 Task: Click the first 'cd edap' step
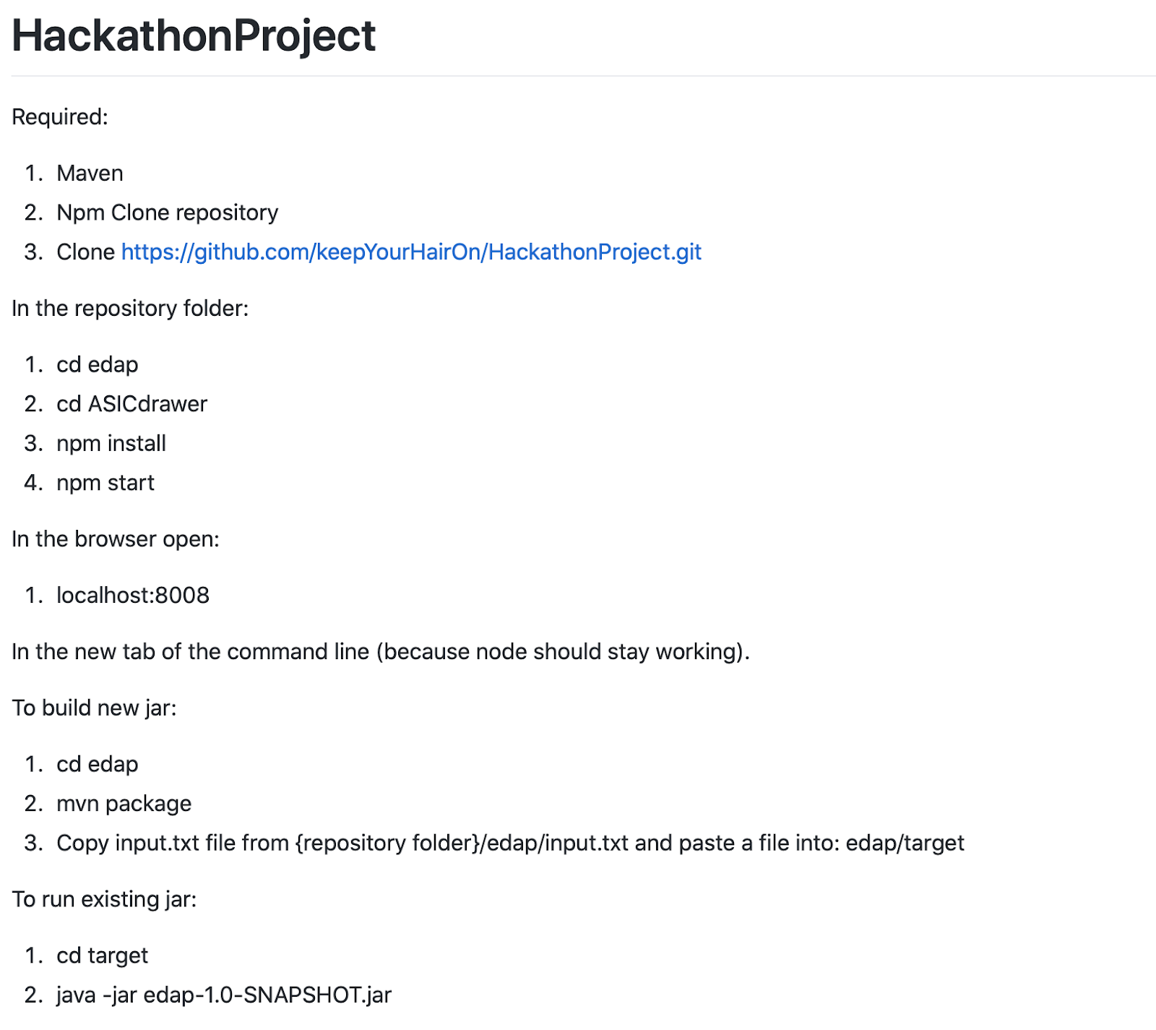[x=97, y=365]
